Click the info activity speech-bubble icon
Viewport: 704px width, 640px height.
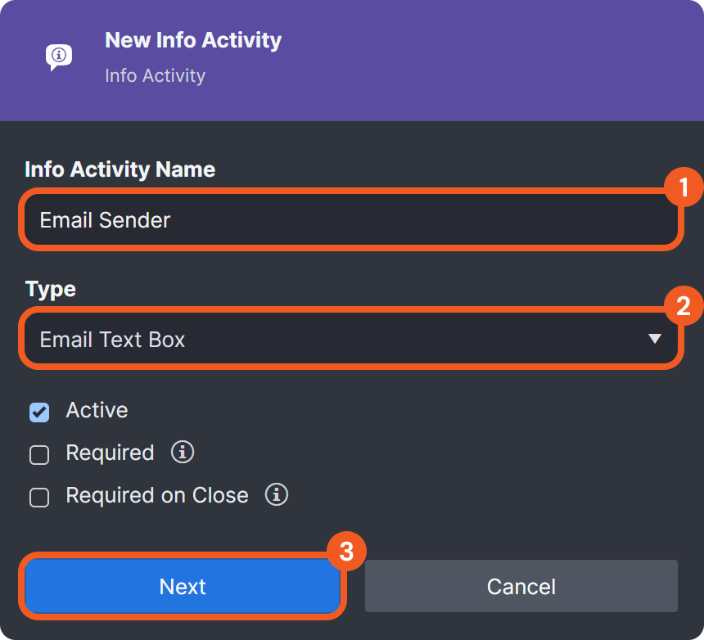[x=58, y=57]
